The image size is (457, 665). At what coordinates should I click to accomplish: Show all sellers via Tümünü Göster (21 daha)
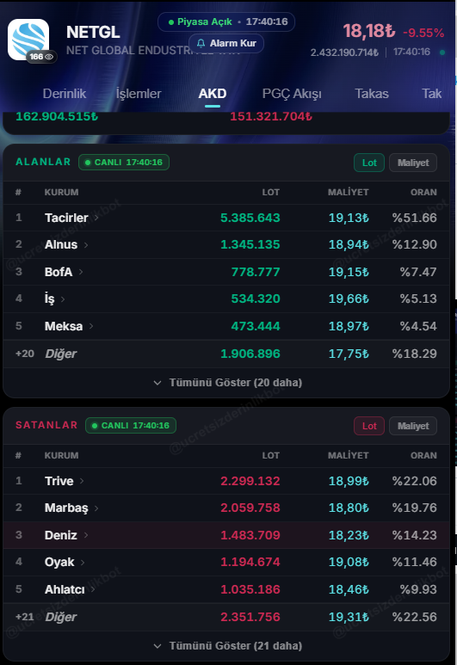228,646
